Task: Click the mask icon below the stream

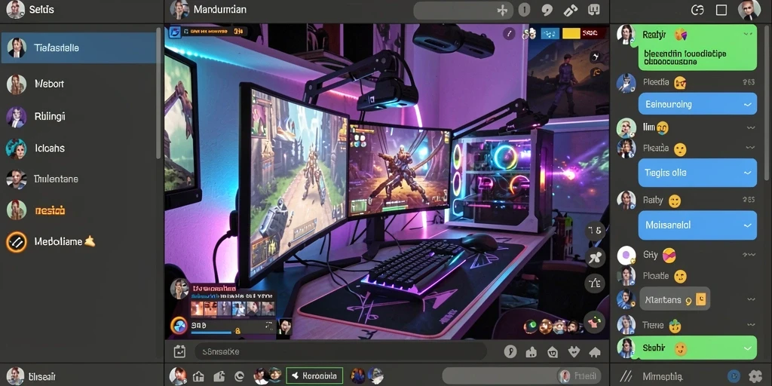Action: tap(553, 351)
